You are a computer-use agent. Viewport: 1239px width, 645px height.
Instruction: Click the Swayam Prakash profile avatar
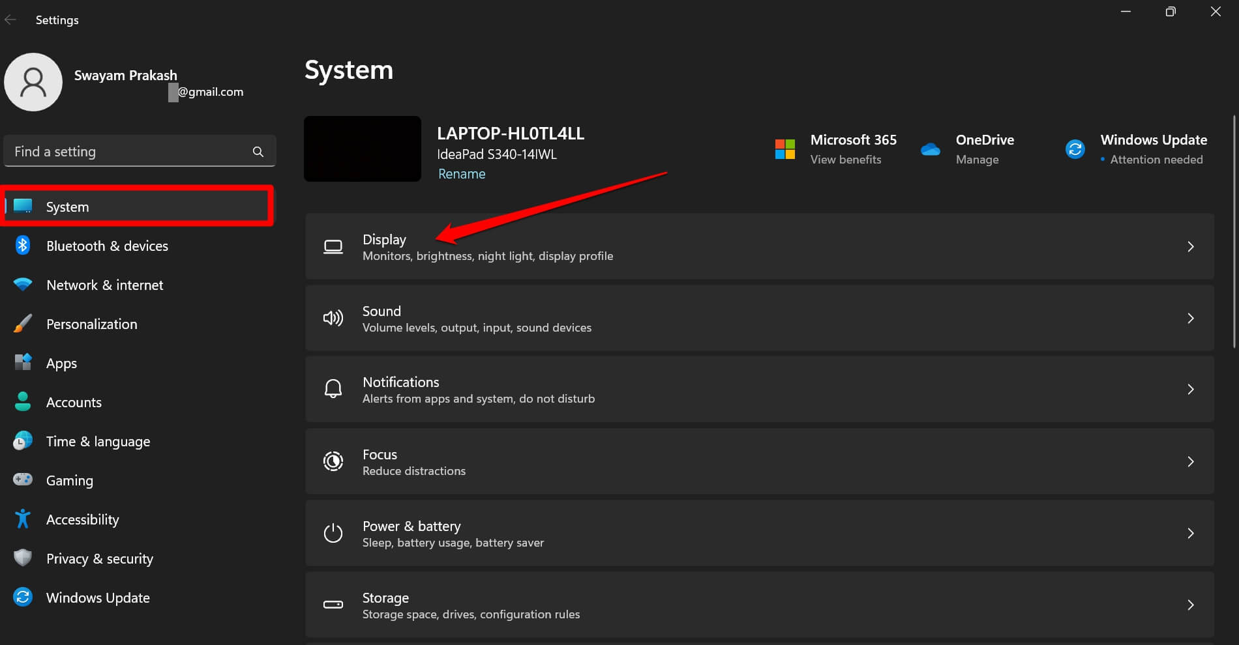[x=33, y=82]
